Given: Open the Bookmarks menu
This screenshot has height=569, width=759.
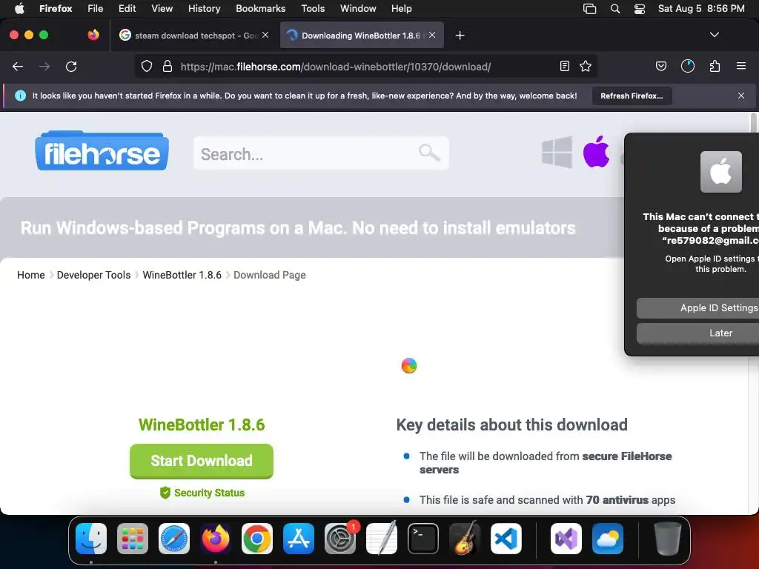Looking at the screenshot, I should point(260,8).
